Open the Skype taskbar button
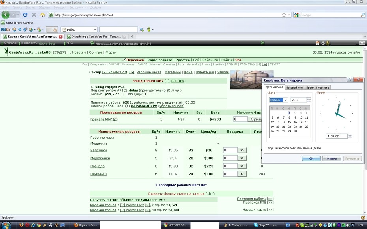 pyautogui.click(x=266, y=225)
